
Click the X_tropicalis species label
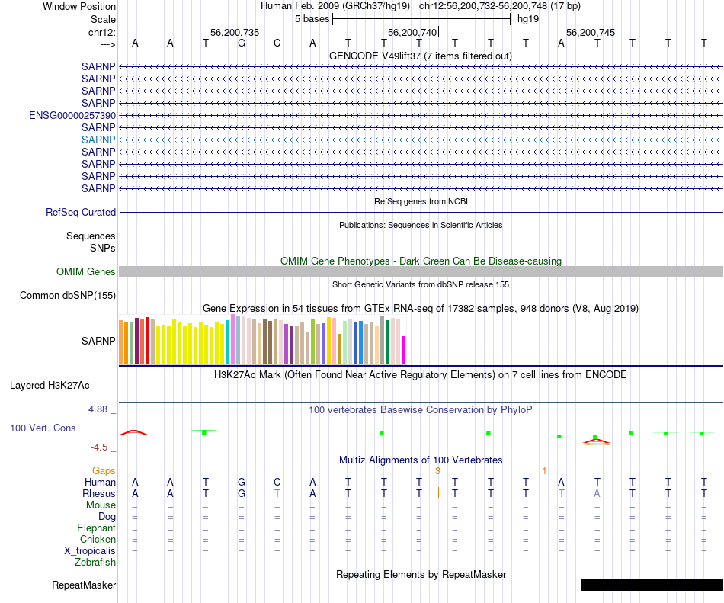point(90,551)
